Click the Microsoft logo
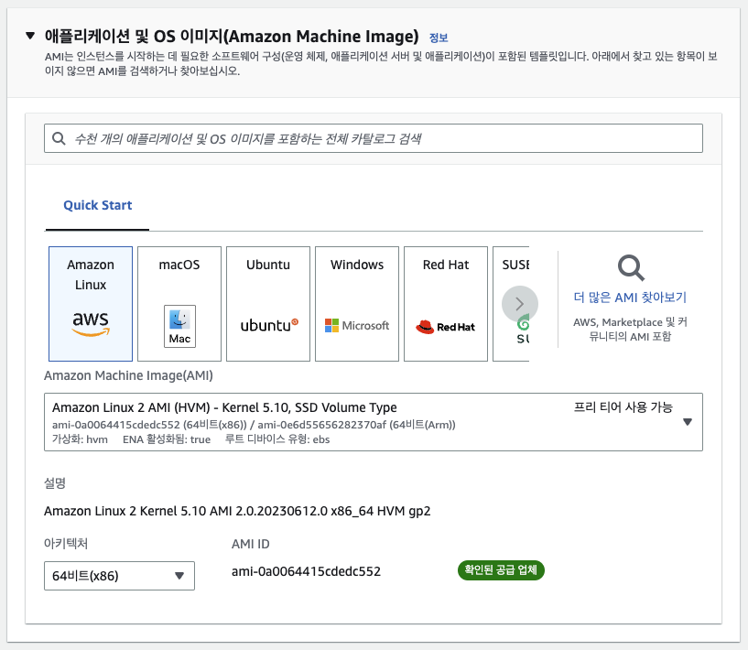This screenshot has height=650, width=748. [x=357, y=326]
